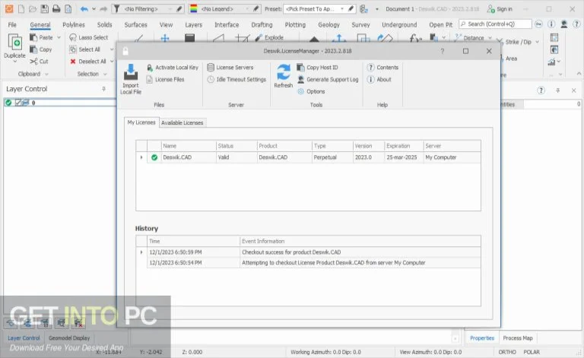The height and width of the screenshot is (358, 584).
Task: Click Generate Support Log
Action: point(328,79)
